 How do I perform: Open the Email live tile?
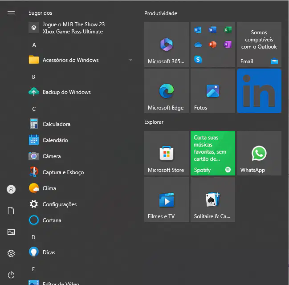tap(259, 45)
